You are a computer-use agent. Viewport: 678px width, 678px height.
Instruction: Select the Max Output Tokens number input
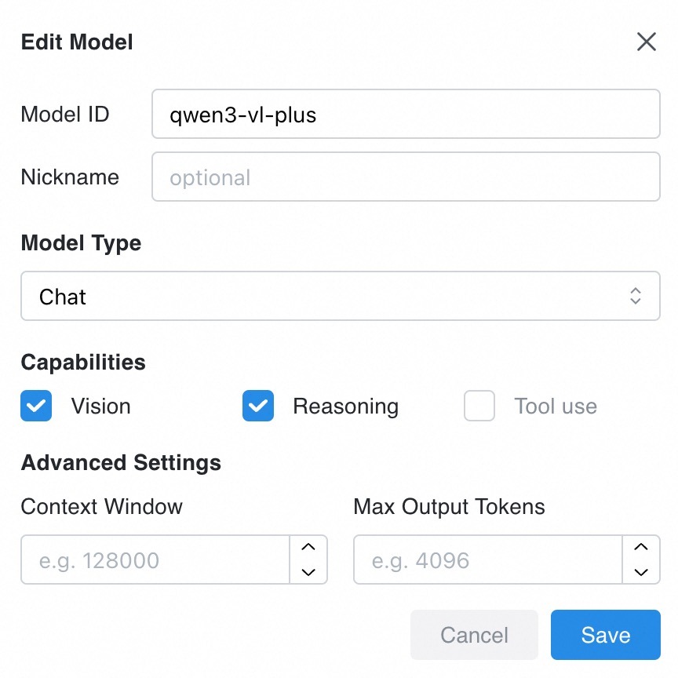coord(488,560)
